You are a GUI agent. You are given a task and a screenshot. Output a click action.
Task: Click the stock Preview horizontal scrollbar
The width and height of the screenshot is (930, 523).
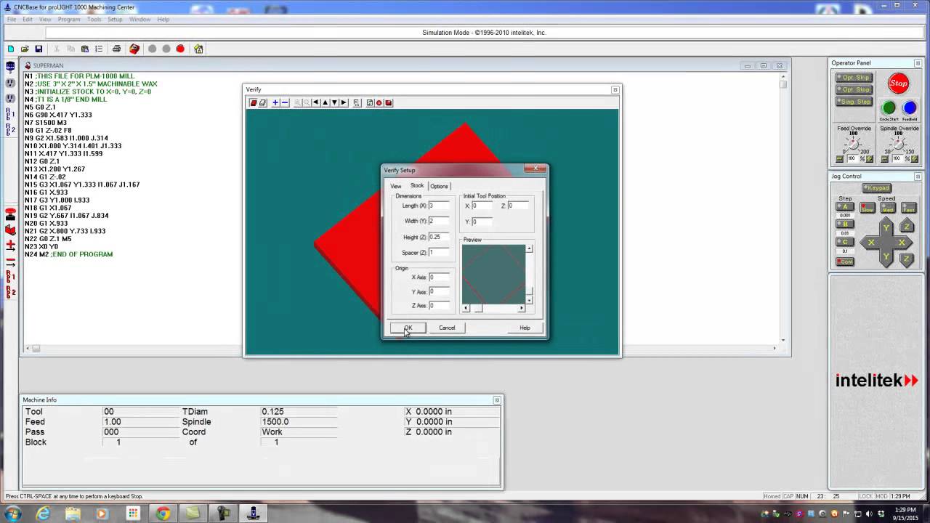pos(494,308)
